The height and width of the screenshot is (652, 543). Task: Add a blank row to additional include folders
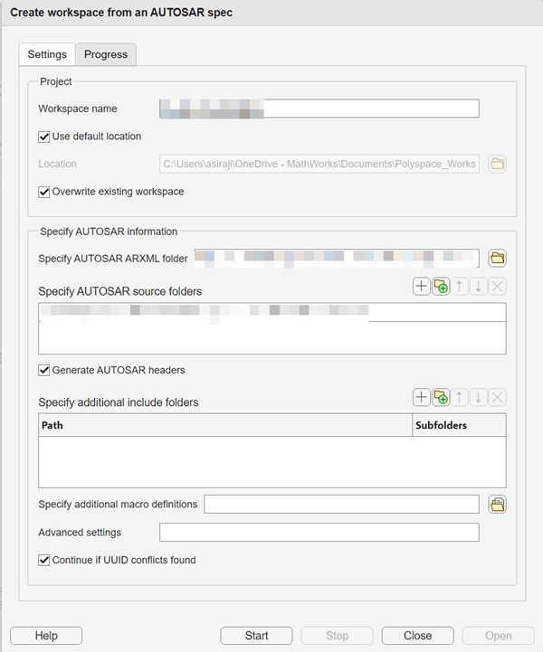pyautogui.click(x=422, y=397)
